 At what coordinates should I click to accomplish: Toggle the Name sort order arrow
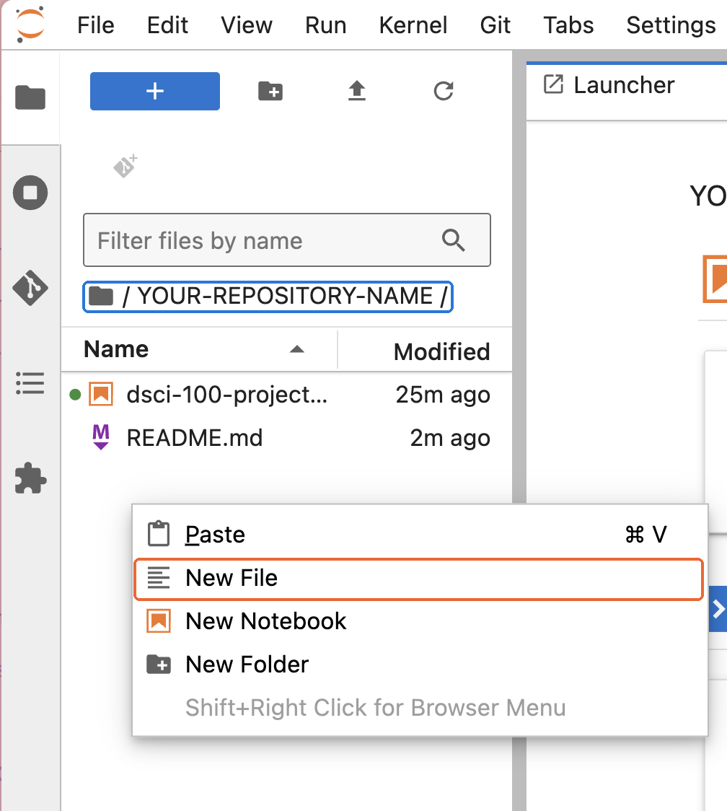pyautogui.click(x=297, y=349)
